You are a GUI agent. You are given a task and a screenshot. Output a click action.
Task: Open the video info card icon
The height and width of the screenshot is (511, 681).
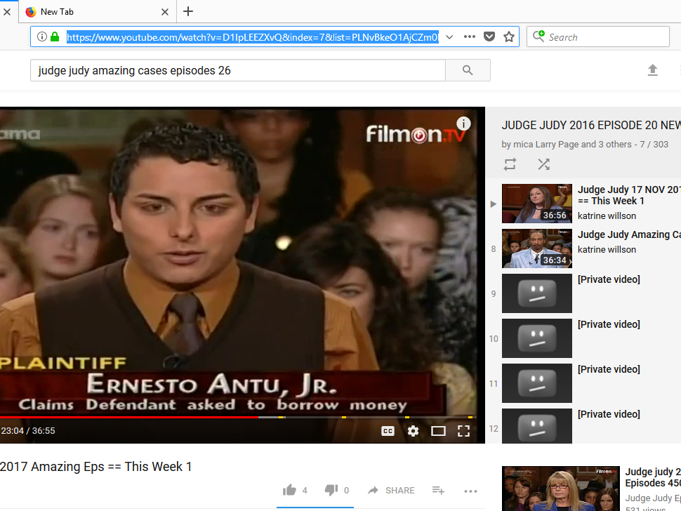tap(463, 124)
